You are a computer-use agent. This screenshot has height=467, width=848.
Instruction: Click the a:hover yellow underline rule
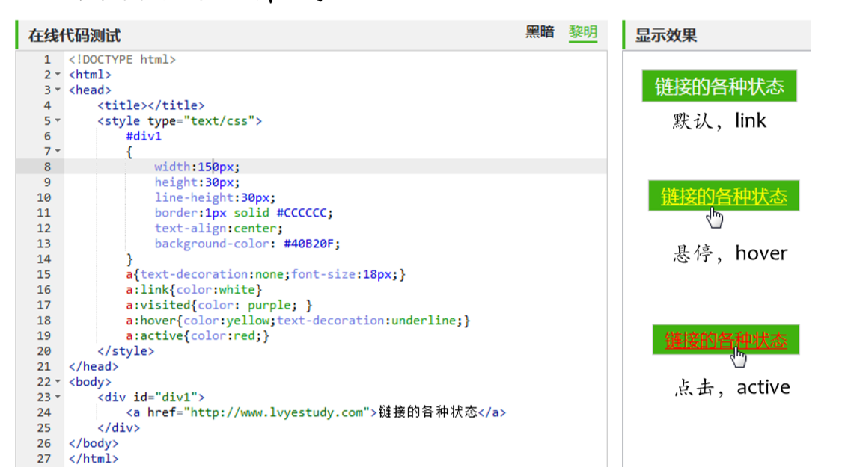[x=298, y=320]
